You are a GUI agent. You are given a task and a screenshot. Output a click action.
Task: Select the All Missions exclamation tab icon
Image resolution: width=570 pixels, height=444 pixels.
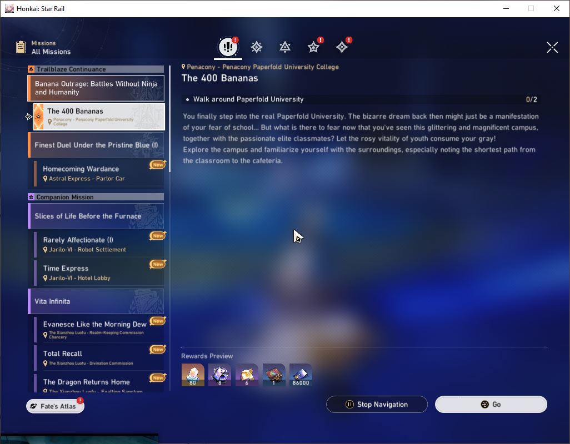click(228, 47)
